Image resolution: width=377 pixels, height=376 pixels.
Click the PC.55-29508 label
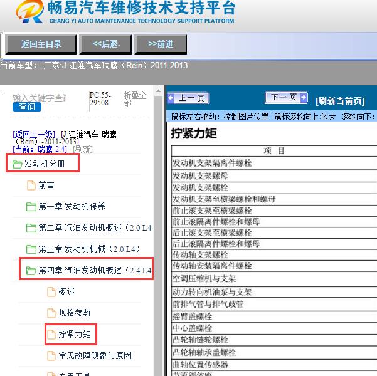point(100,99)
